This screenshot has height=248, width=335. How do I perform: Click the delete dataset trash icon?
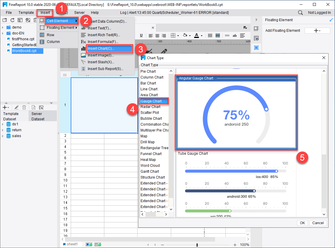[x=24, y=107]
